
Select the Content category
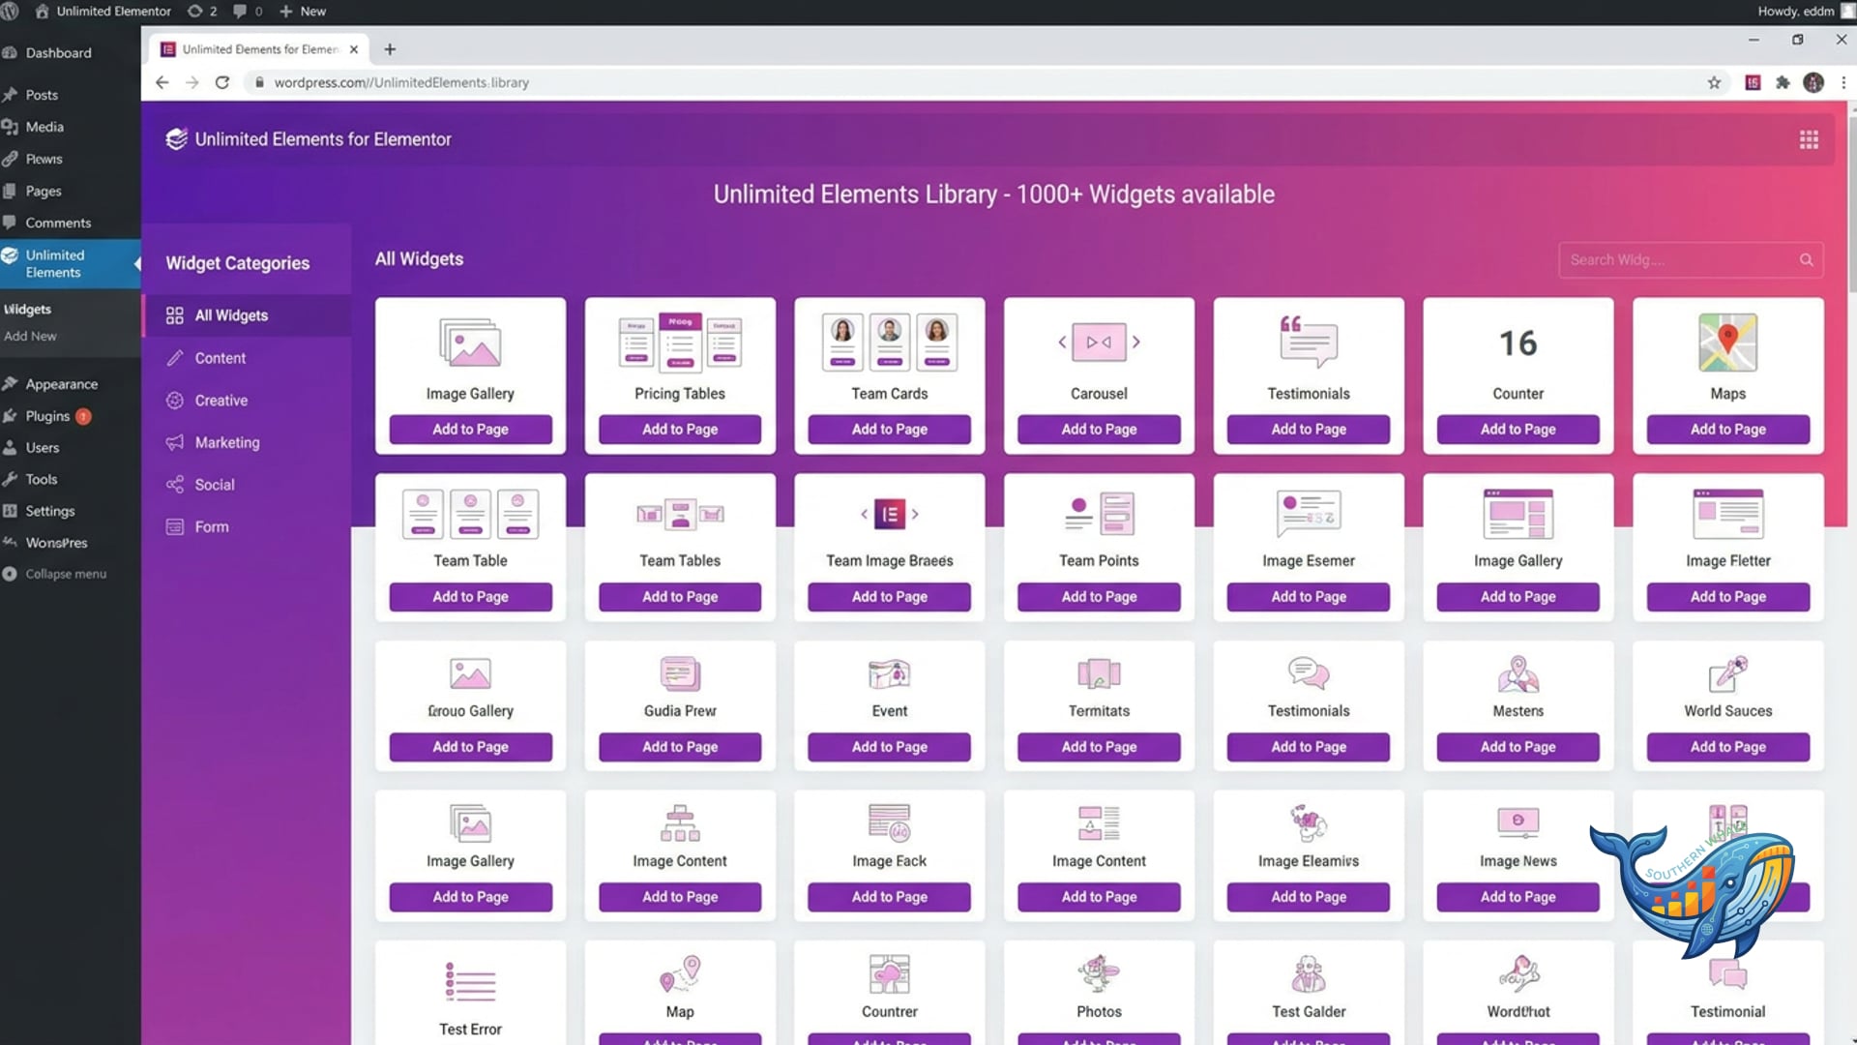[247, 358]
